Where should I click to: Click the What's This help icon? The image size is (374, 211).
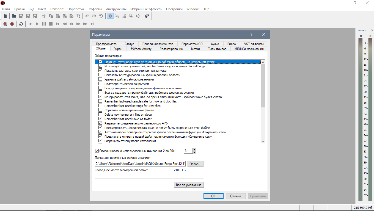147,16
